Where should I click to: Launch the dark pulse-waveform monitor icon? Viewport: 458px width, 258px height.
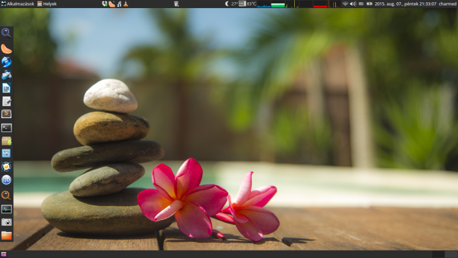[x=6, y=209]
